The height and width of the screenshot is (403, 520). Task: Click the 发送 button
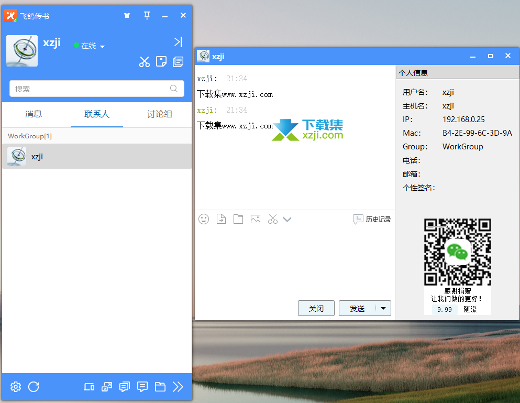357,308
